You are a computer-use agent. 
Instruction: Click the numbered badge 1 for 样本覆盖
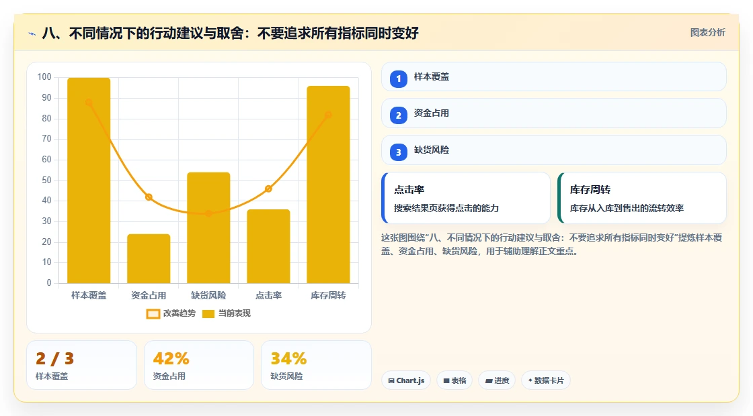[398, 79]
